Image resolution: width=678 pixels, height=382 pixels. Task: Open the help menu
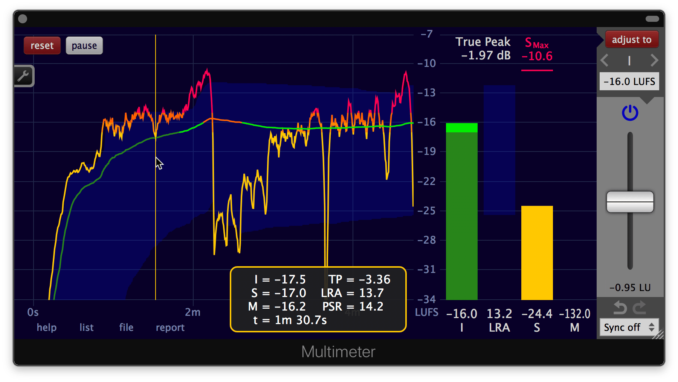[47, 327]
